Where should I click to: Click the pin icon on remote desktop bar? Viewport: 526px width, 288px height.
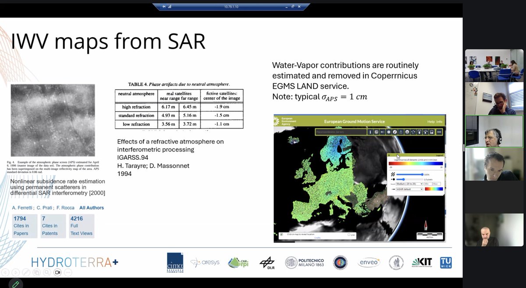(x=164, y=7)
